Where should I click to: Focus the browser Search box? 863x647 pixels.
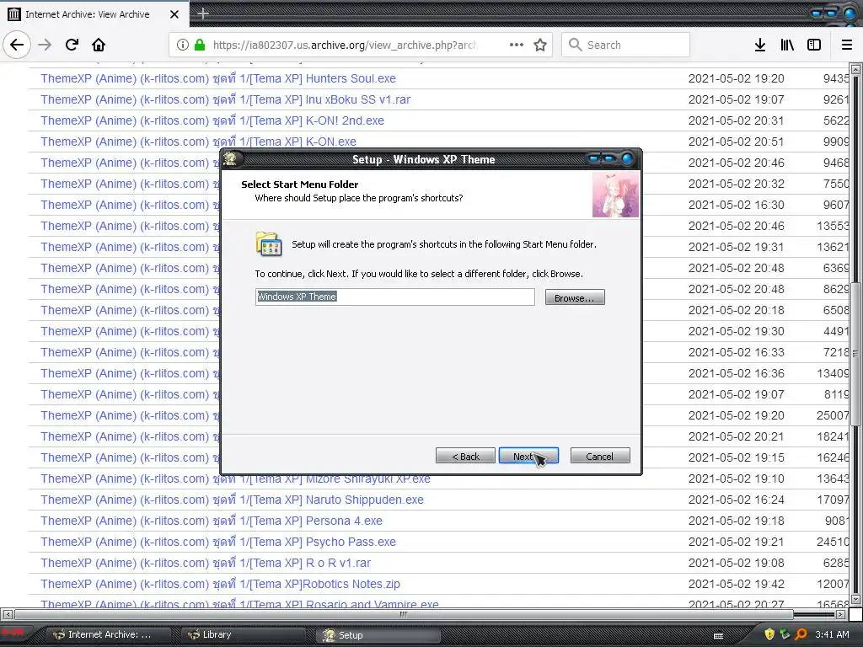point(626,45)
